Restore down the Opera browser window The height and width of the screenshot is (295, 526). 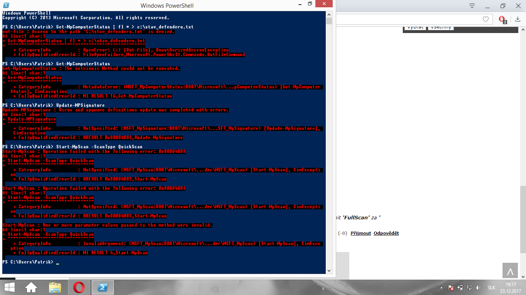pyautogui.click(x=503, y=6)
